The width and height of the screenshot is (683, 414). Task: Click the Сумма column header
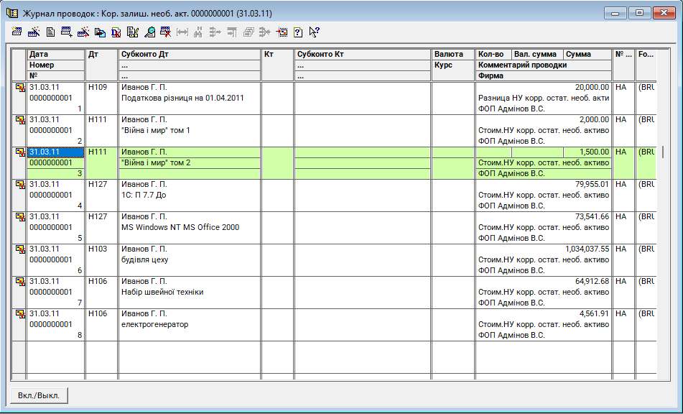tap(586, 54)
